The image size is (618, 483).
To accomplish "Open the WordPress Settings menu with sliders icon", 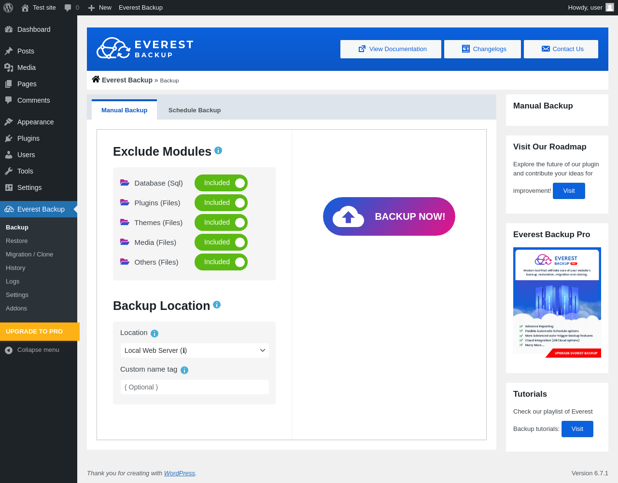I will 39,188.
